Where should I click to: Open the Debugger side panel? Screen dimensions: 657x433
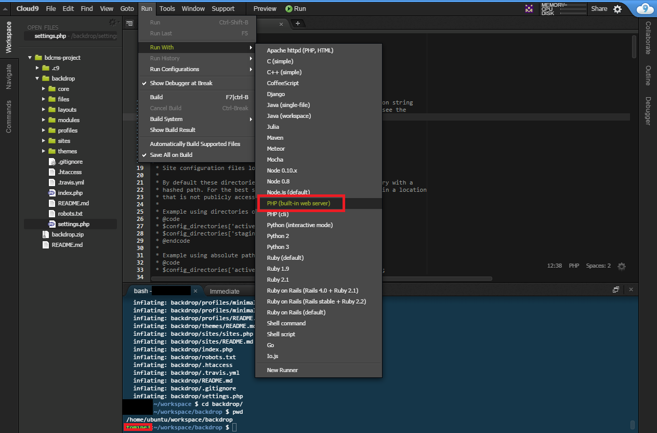tap(648, 111)
